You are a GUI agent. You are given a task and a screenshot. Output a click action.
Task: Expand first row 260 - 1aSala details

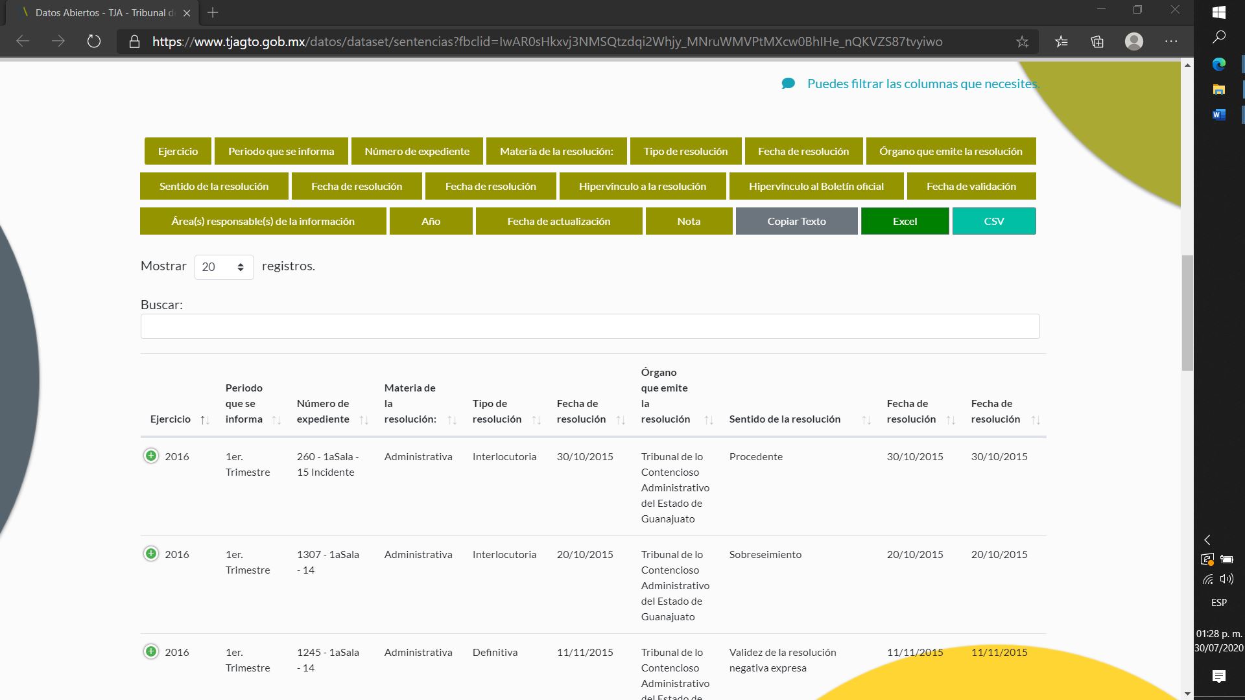[x=150, y=456]
